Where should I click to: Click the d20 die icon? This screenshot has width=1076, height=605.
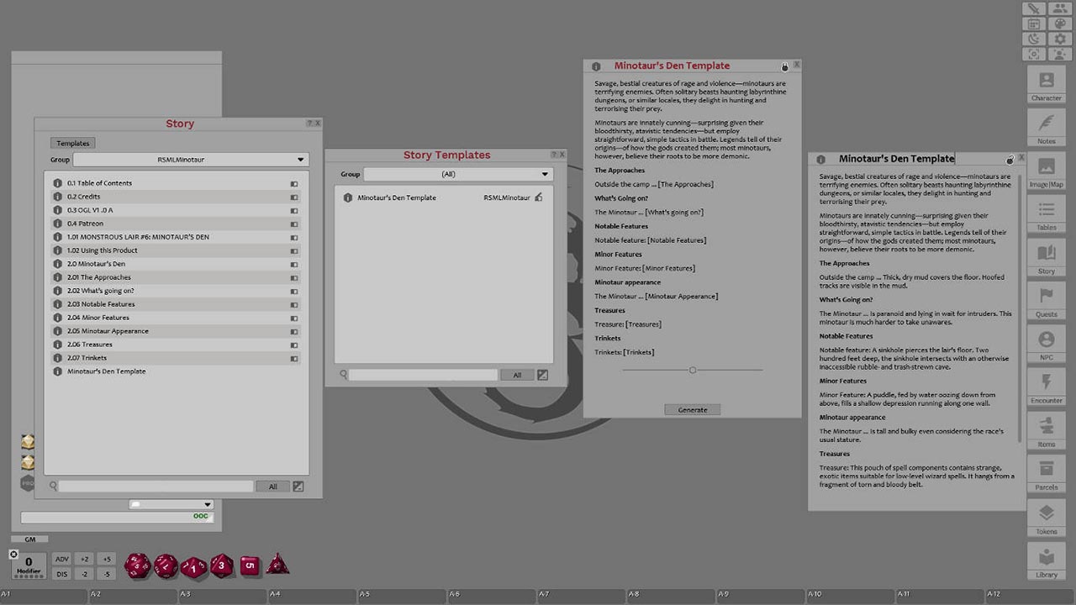coord(137,566)
